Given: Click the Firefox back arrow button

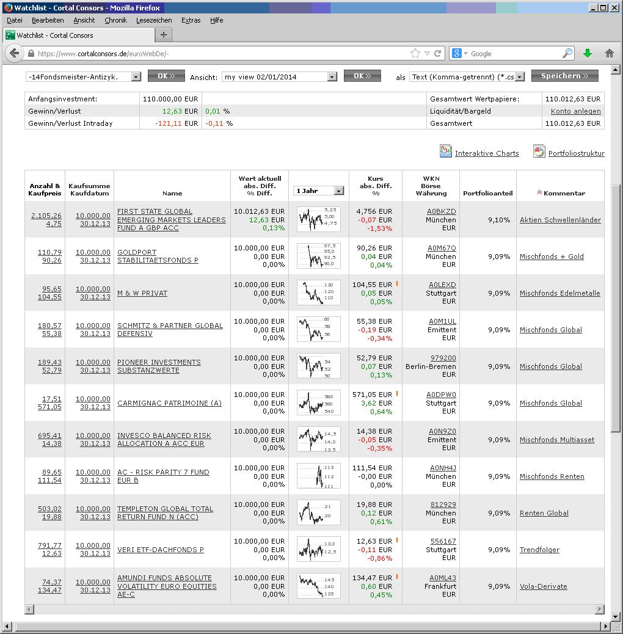Looking at the screenshot, I should tap(15, 53).
